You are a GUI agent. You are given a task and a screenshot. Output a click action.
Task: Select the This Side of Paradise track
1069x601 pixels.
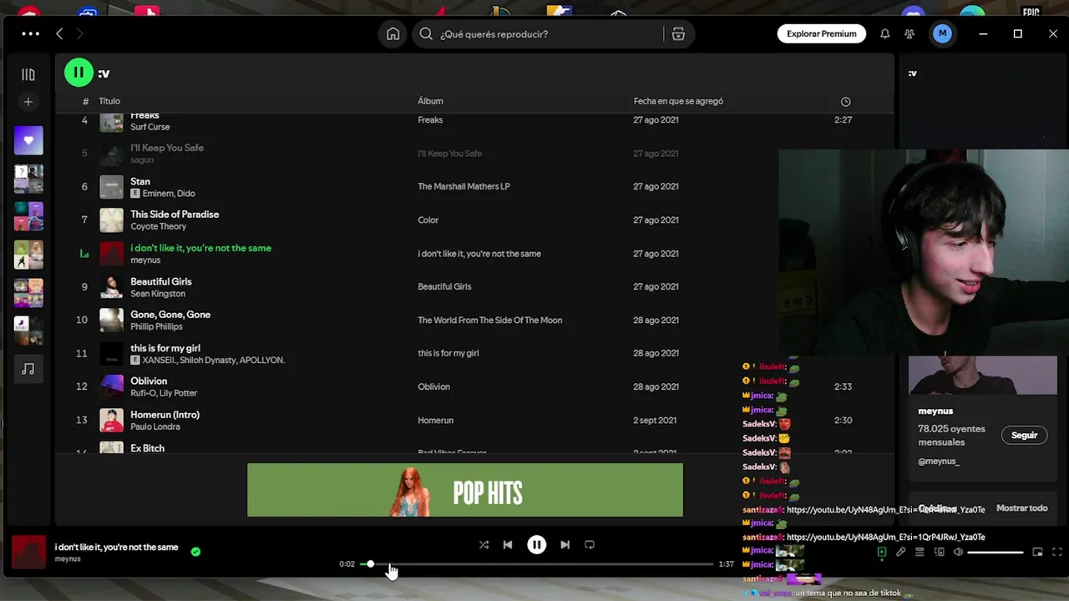[175, 214]
